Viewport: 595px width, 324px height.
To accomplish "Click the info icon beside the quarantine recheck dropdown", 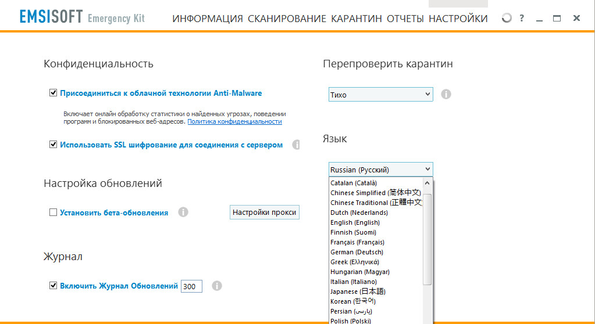I will point(446,94).
